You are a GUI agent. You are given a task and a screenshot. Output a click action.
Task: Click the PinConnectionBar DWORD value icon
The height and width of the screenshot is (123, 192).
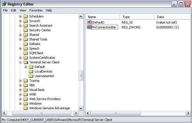(x=89, y=27)
